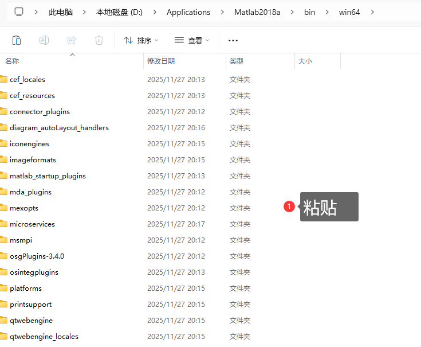The width and height of the screenshot is (421, 347).
Task: Click the cef_locales folder name
Action: [x=27, y=80]
